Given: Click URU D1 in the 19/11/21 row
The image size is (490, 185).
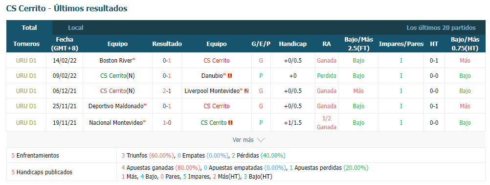Looking at the screenshot, I should (x=26, y=123).
